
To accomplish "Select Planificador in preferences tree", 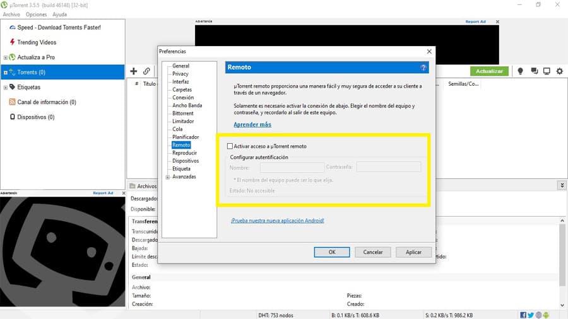I will click(186, 137).
